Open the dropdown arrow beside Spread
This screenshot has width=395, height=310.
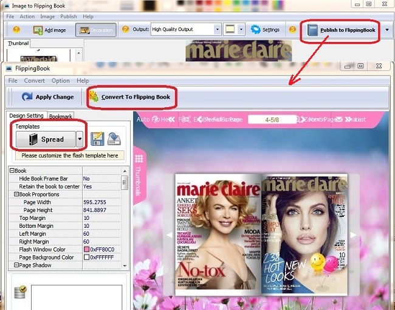pyautogui.click(x=80, y=139)
